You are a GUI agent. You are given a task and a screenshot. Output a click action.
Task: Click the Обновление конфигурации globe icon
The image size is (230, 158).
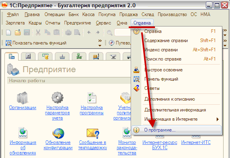[58, 134]
